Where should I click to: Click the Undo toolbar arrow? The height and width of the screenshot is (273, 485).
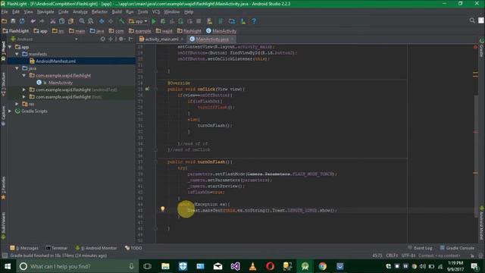coord(33,21)
